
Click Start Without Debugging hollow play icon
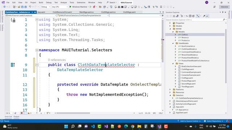91,7
